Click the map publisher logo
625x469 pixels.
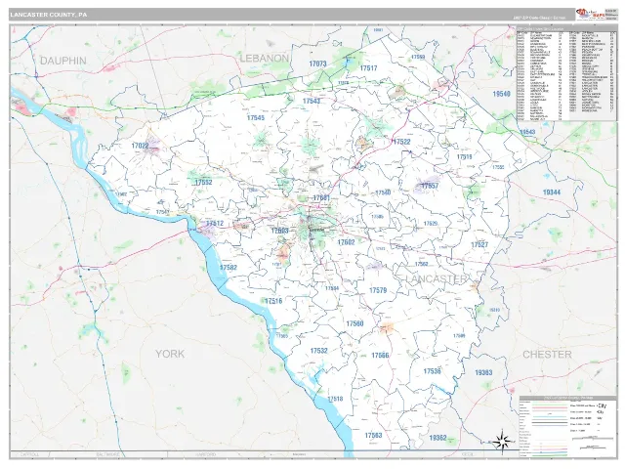click(590, 15)
